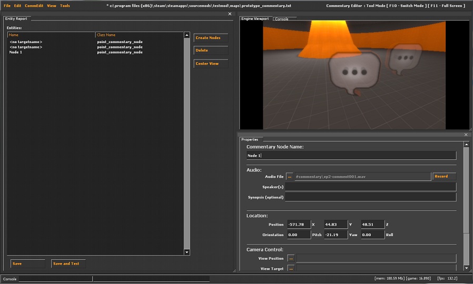This screenshot has height=284, width=473.
Task: Click the Save and Test button
Action: (68, 263)
